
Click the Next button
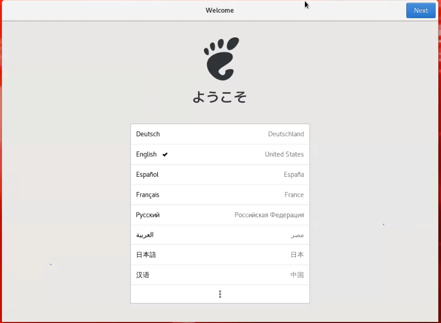coord(421,11)
